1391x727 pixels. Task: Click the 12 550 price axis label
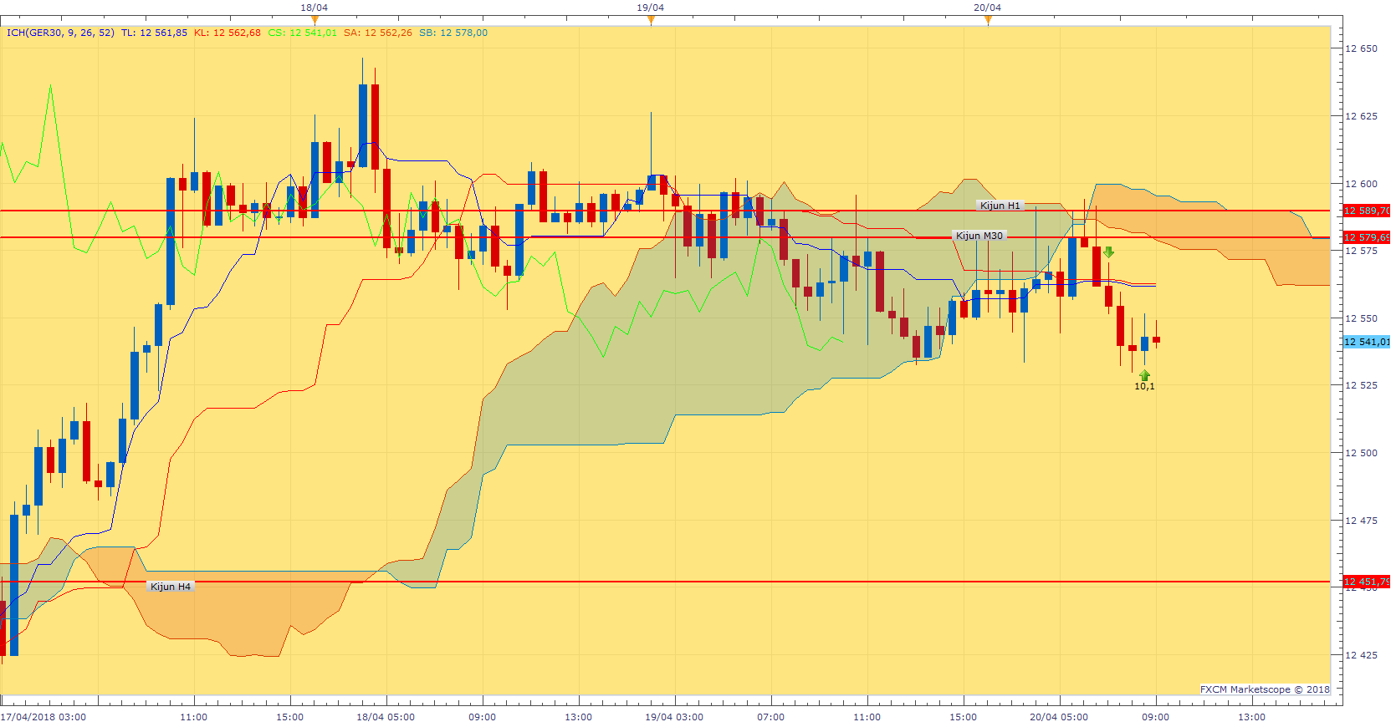tap(1361, 318)
